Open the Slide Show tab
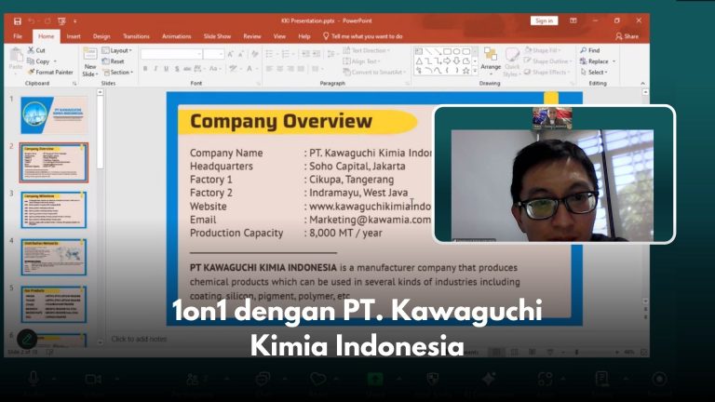 217,36
